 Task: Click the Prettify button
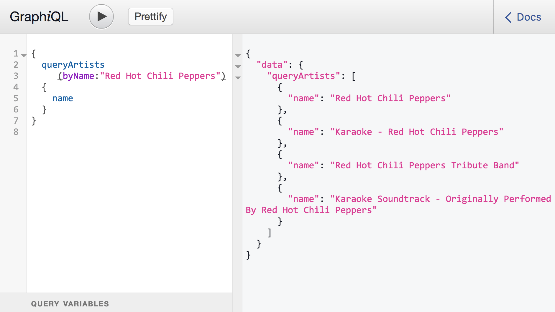click(x=150, y=17)
